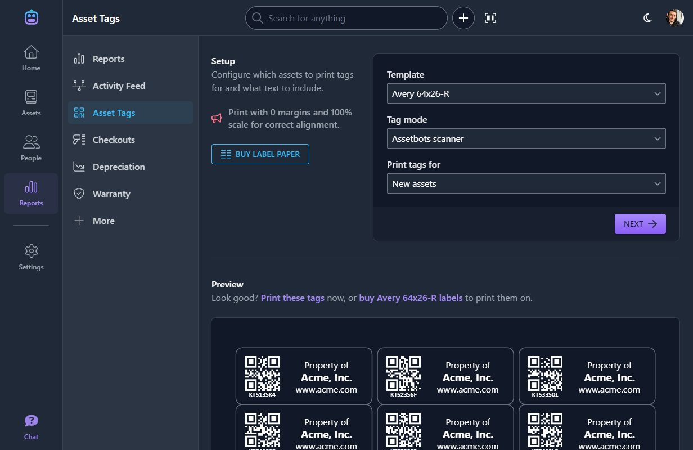
Task: Open the People section icon
Action: click(x=31, y=142)
